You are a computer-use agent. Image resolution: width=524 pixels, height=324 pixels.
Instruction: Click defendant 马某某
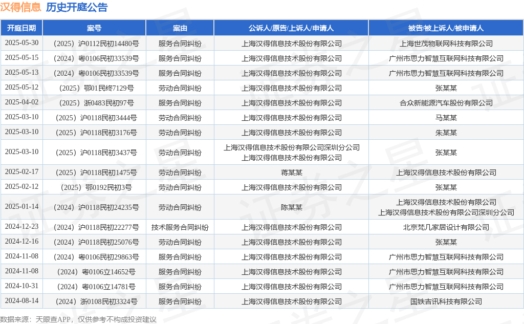(x=446, y=118)
